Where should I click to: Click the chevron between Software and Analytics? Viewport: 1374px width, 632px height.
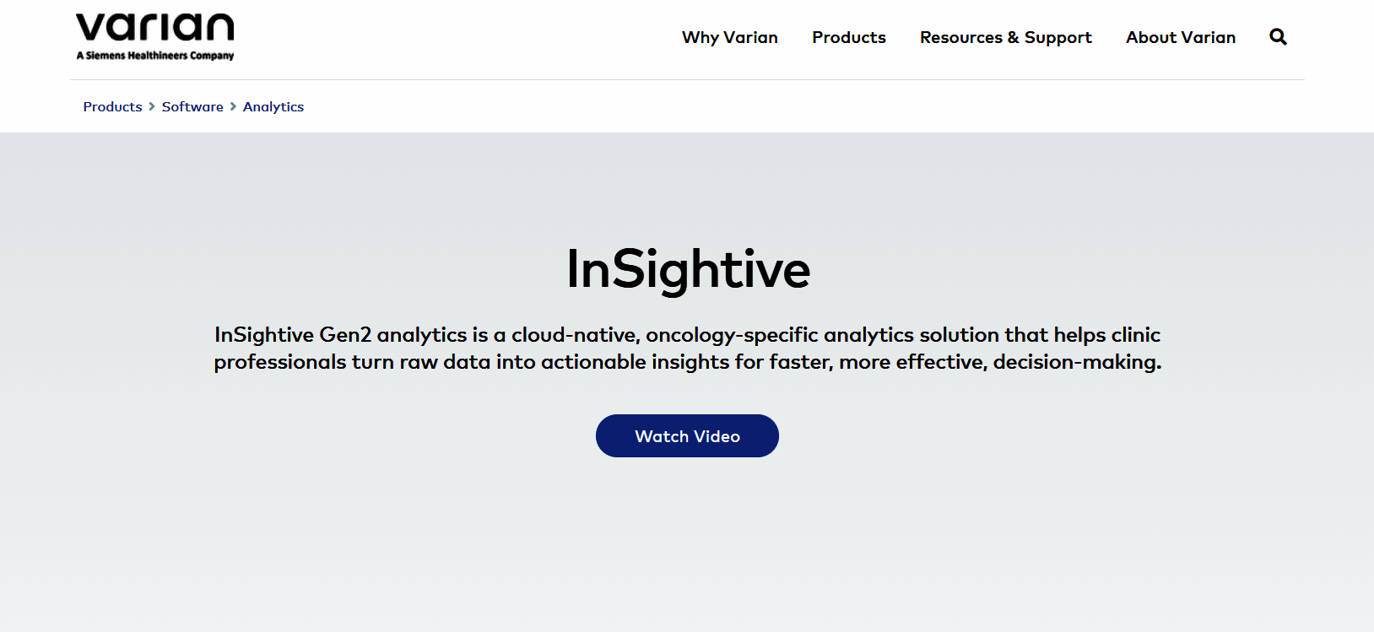232,106
